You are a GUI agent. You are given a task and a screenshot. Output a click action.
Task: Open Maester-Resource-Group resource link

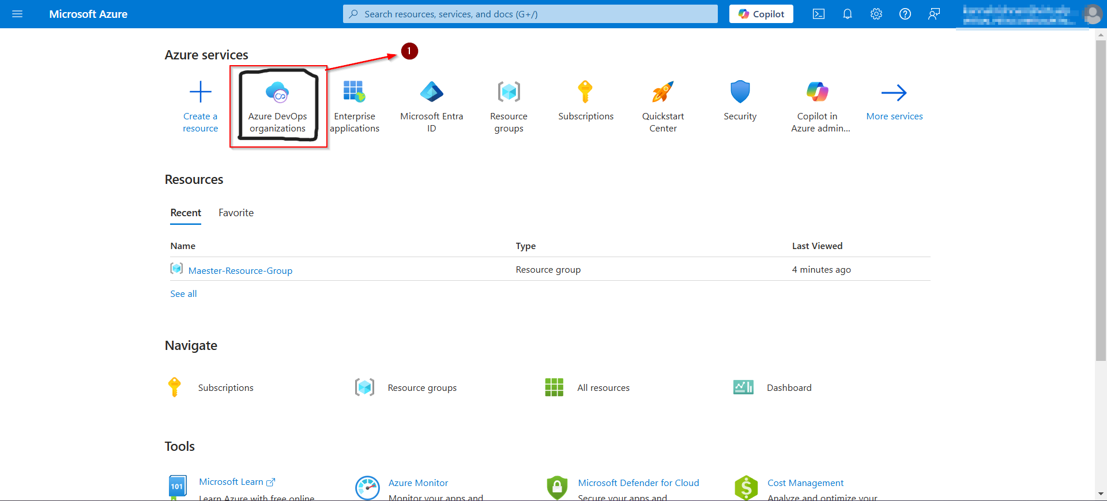(240, 270)
